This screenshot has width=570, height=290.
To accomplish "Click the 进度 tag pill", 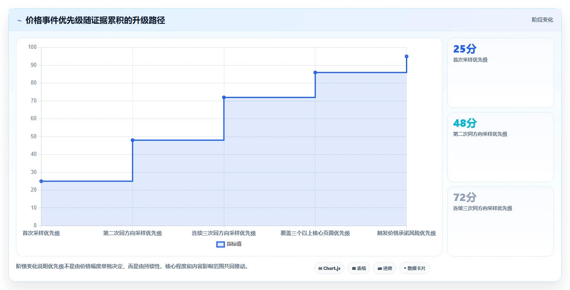I will [x=385, y=268].
